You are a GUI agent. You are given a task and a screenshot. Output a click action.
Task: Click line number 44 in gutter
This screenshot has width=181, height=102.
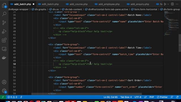click(x=14, y=44)
